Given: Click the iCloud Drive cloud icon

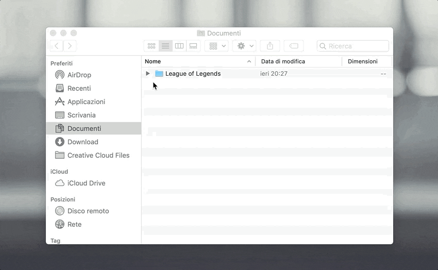Looking at the screenshot, I should pyautogui.click(x=59, y=183).
